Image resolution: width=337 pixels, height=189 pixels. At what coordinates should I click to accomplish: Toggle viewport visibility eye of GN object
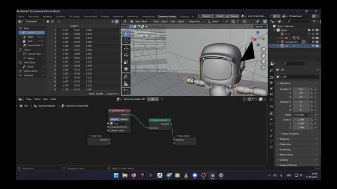pyautogui.click(x=313, y=46)
